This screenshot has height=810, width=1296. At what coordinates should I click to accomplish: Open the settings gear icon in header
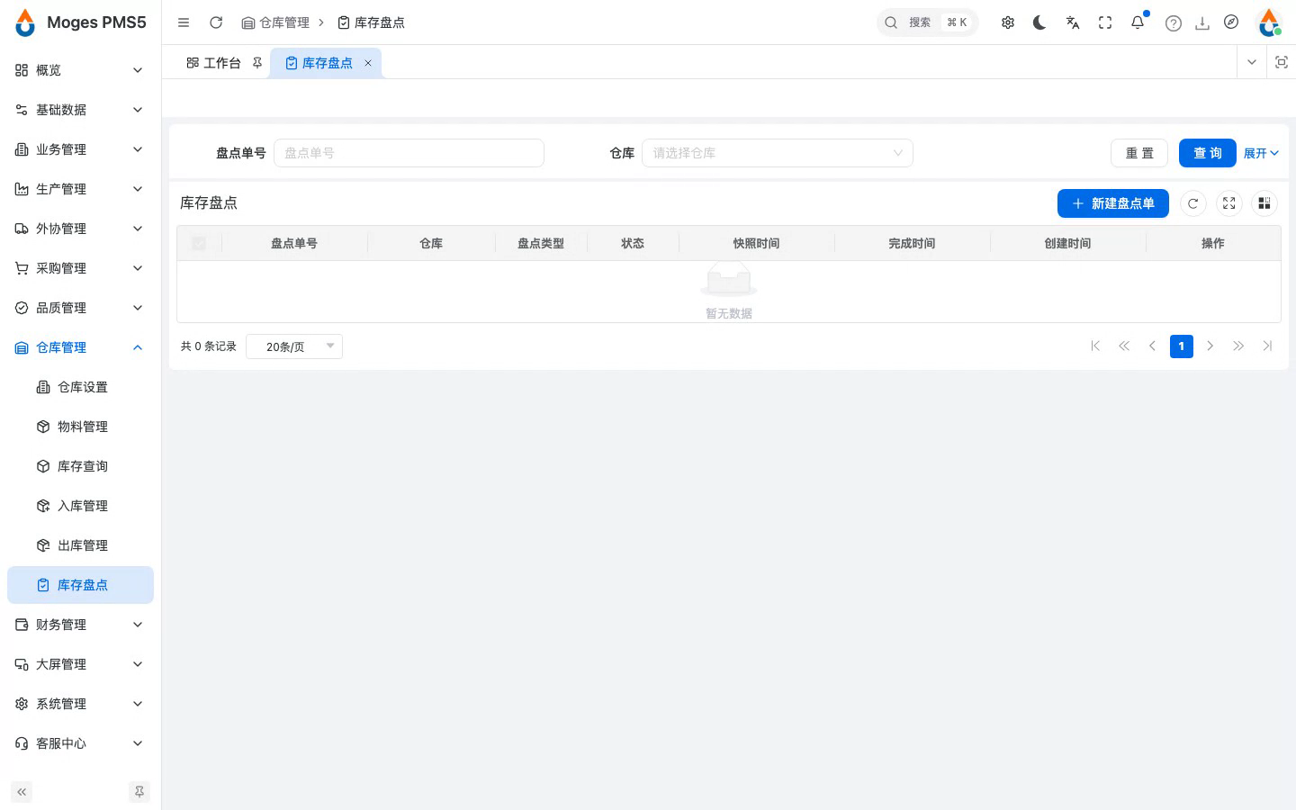pos(1008,22)
